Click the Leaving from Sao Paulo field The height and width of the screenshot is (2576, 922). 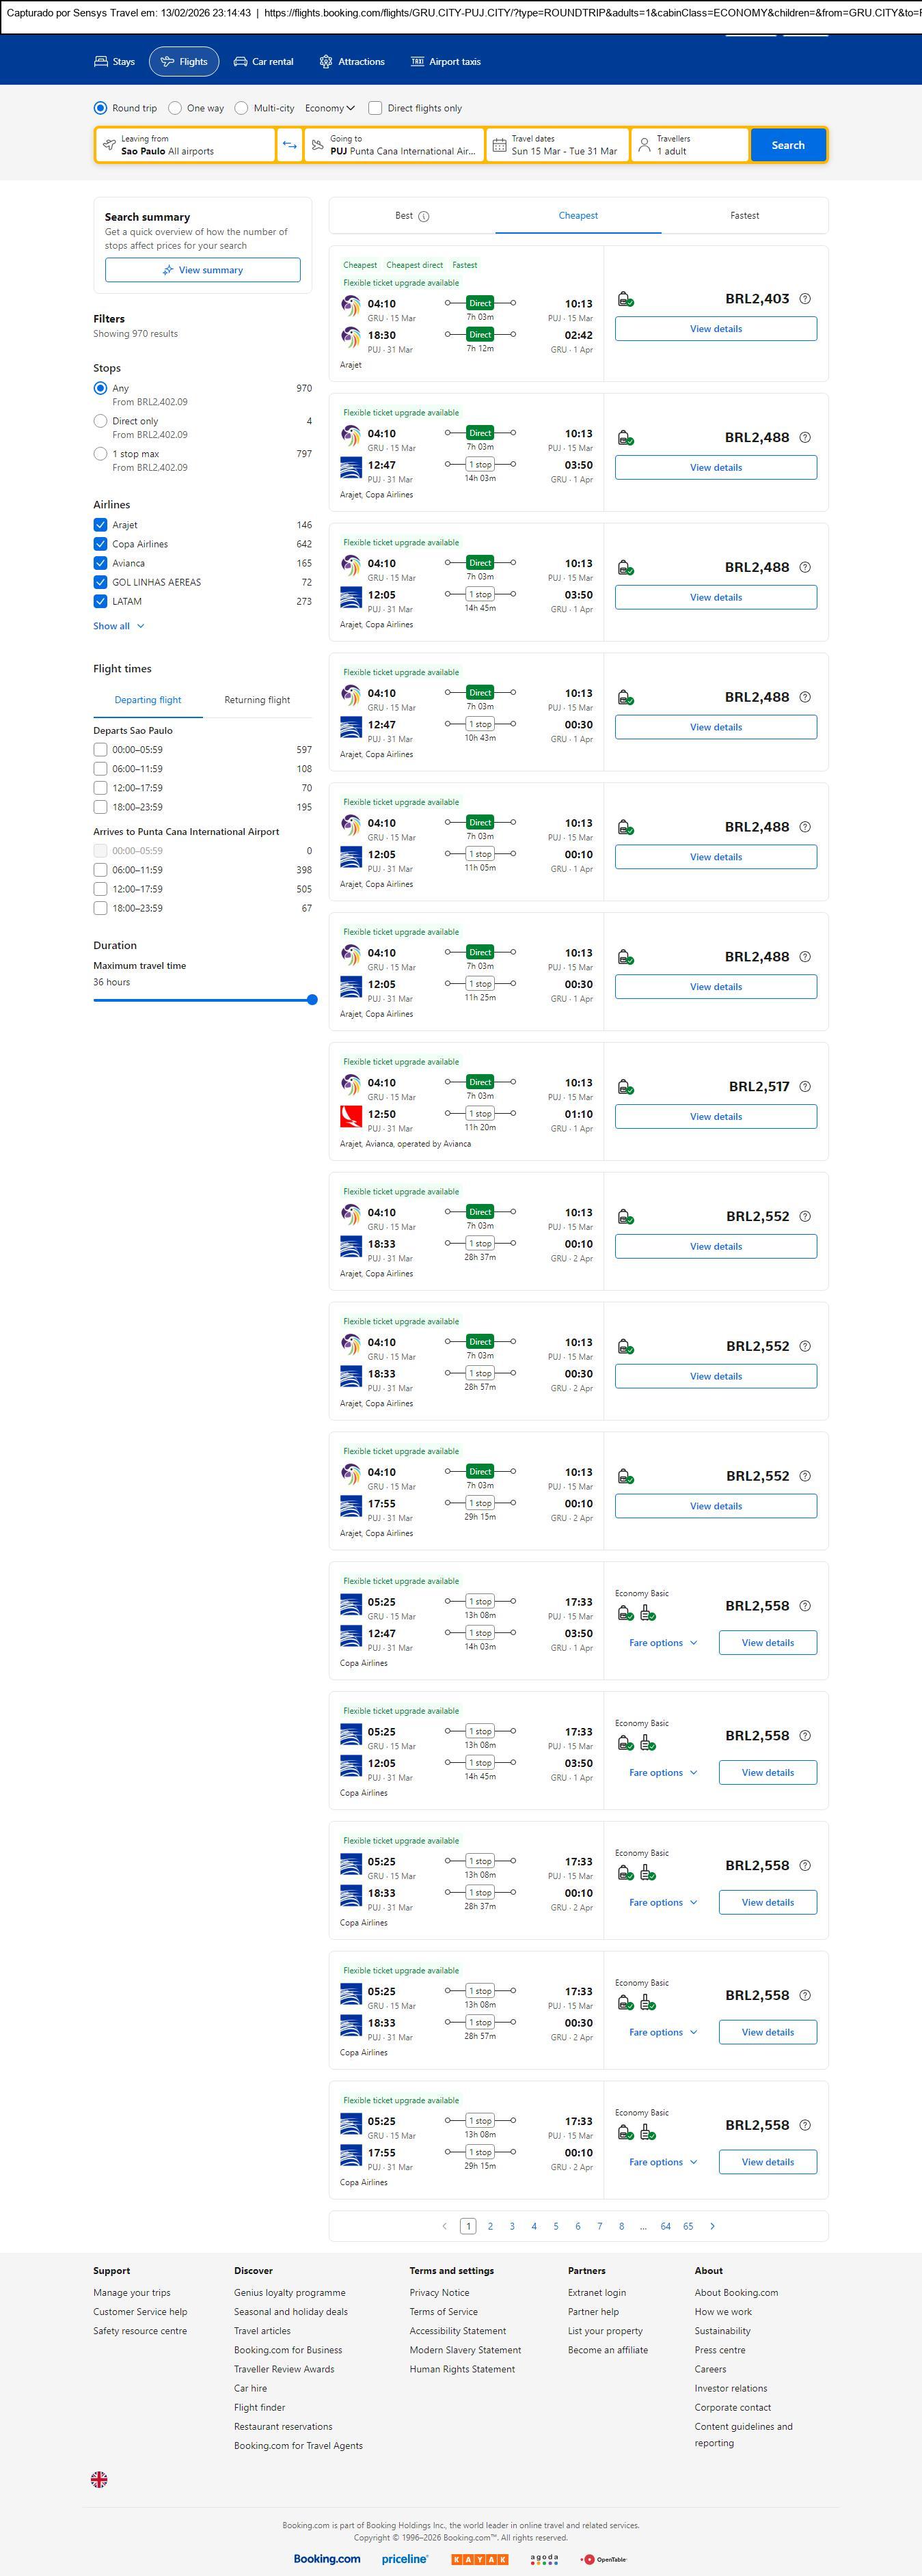[185, 145]
